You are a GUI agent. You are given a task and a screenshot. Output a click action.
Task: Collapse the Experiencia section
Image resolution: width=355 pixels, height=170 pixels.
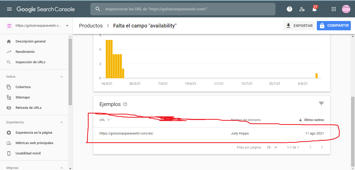[x=62, y=122]
